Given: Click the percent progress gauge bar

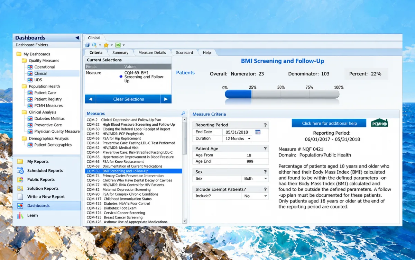Looking at the screenshot, I should [x=282, y=94].
